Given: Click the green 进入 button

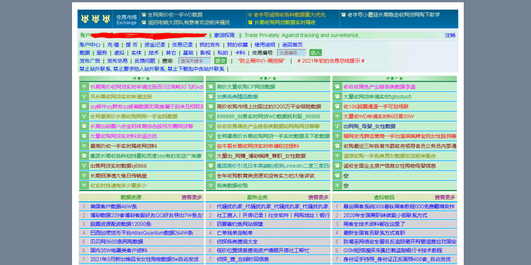Looking at the screenshot, I should [315, 53].
